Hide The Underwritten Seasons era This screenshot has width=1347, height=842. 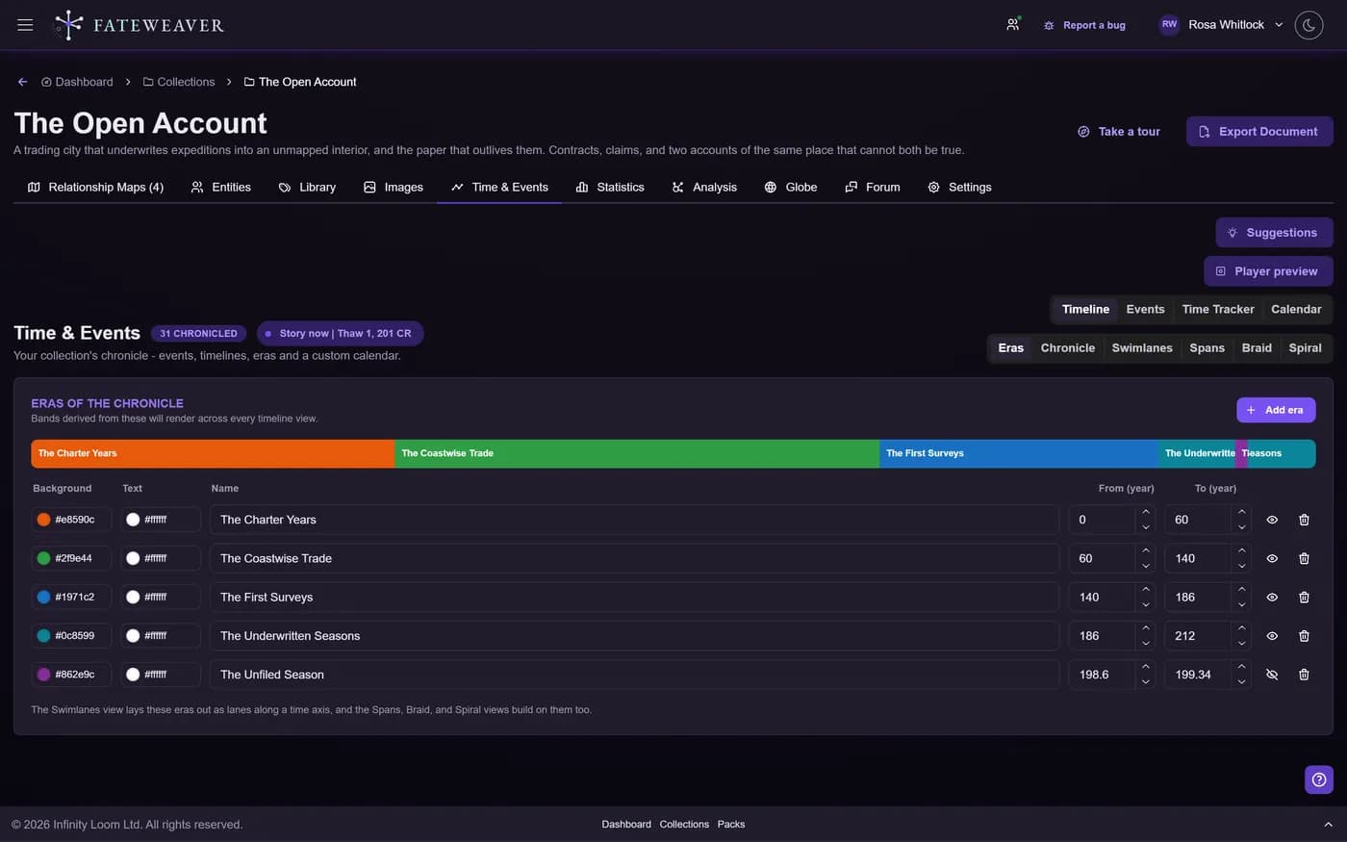1272,636
